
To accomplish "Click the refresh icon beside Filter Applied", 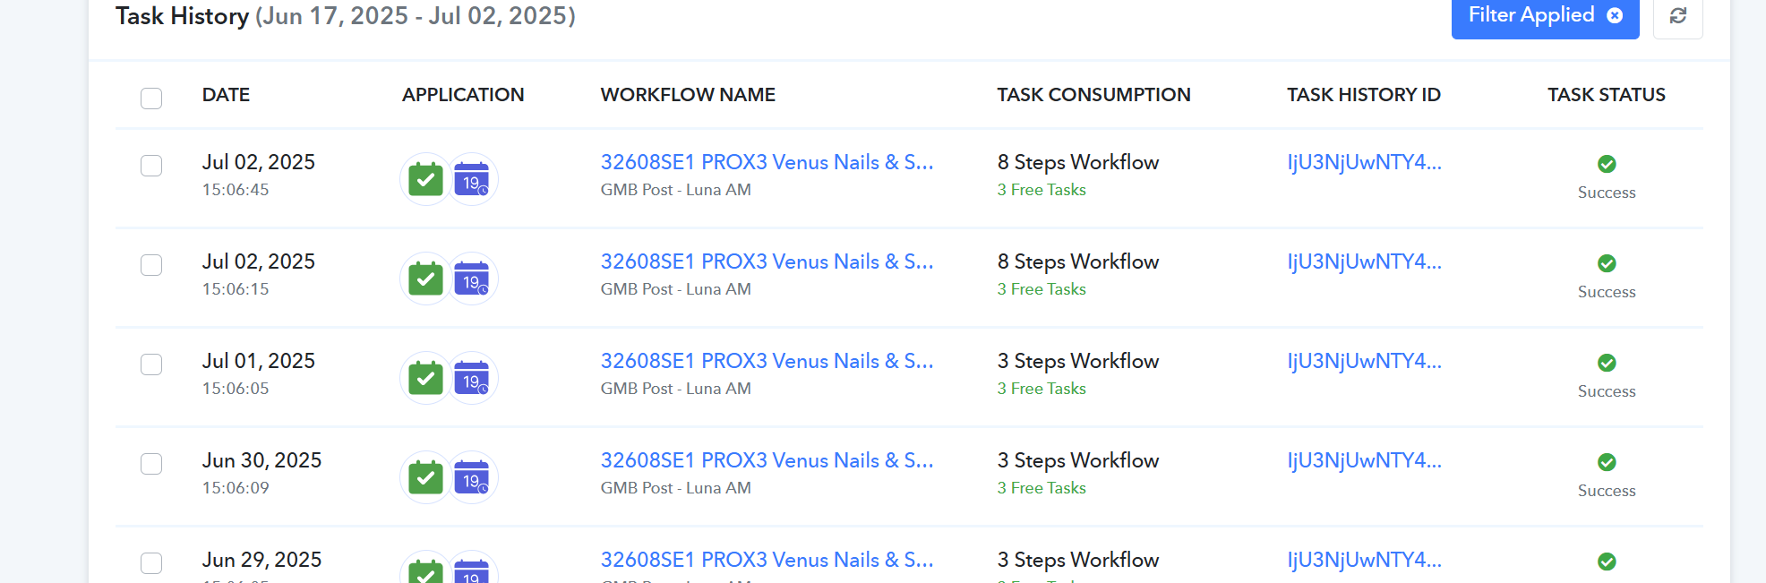I will [x=1677, y=15].
